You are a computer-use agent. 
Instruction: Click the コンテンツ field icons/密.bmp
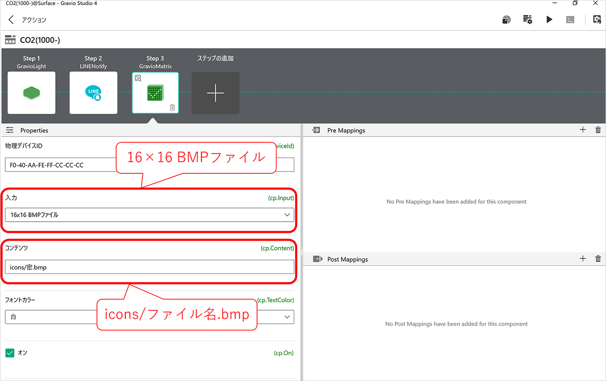pyautogui.click(x=149, y=267)
